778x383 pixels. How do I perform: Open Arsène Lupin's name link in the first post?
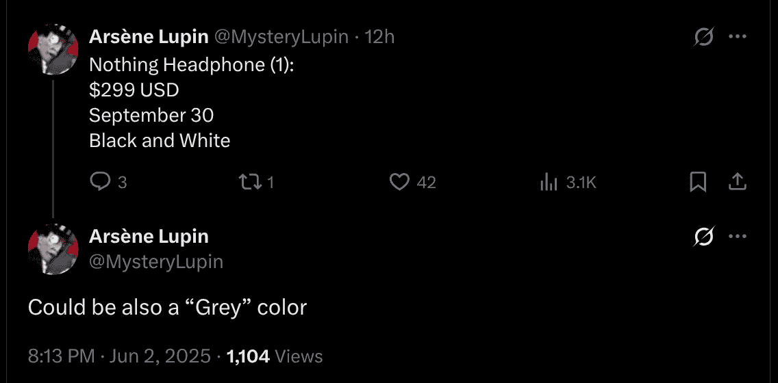tap(149, 37)
